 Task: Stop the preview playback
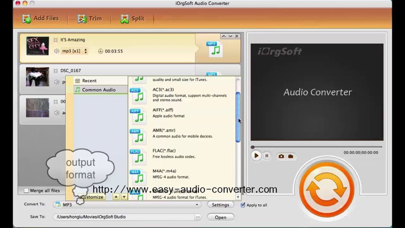point(267,156)
